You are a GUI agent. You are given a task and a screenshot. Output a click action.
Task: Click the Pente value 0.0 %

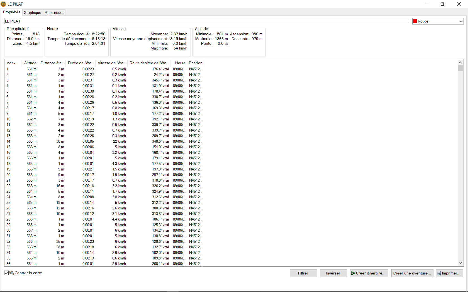tap(223, 43)
